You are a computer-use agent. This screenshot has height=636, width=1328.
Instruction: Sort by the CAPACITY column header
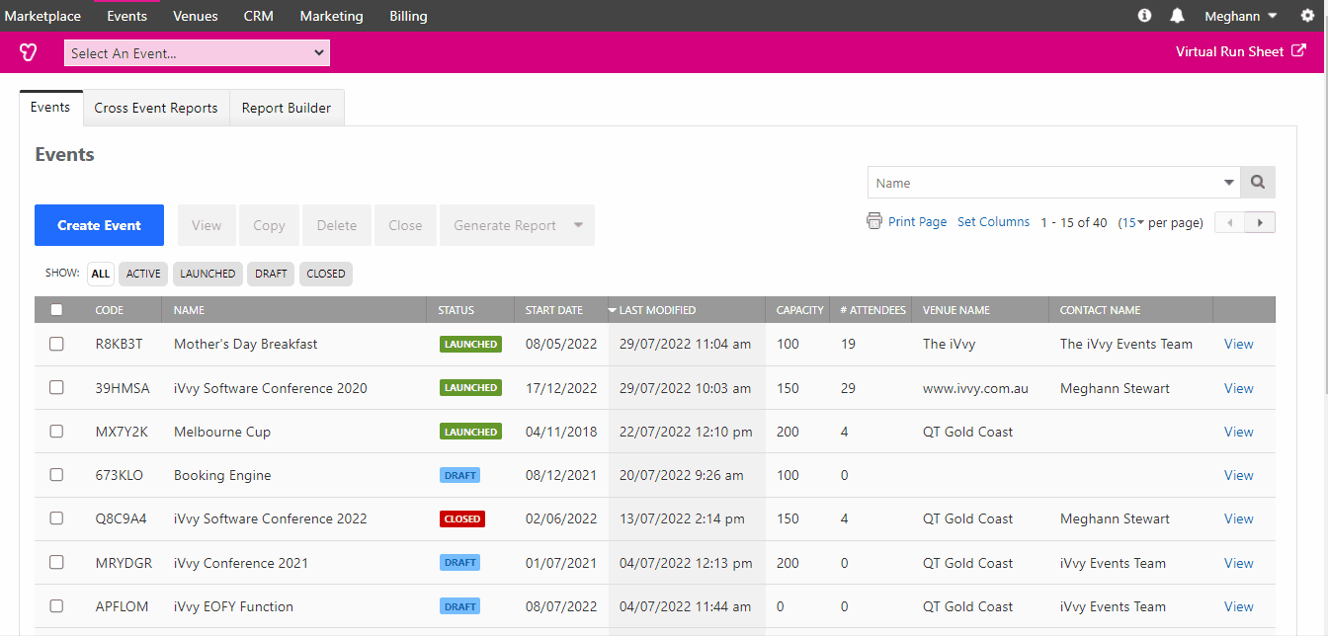[800, 310]
